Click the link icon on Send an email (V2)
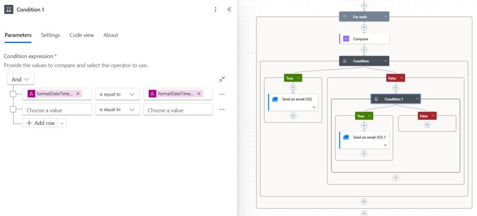Screen dimensions: 477x216 [314, 107]
